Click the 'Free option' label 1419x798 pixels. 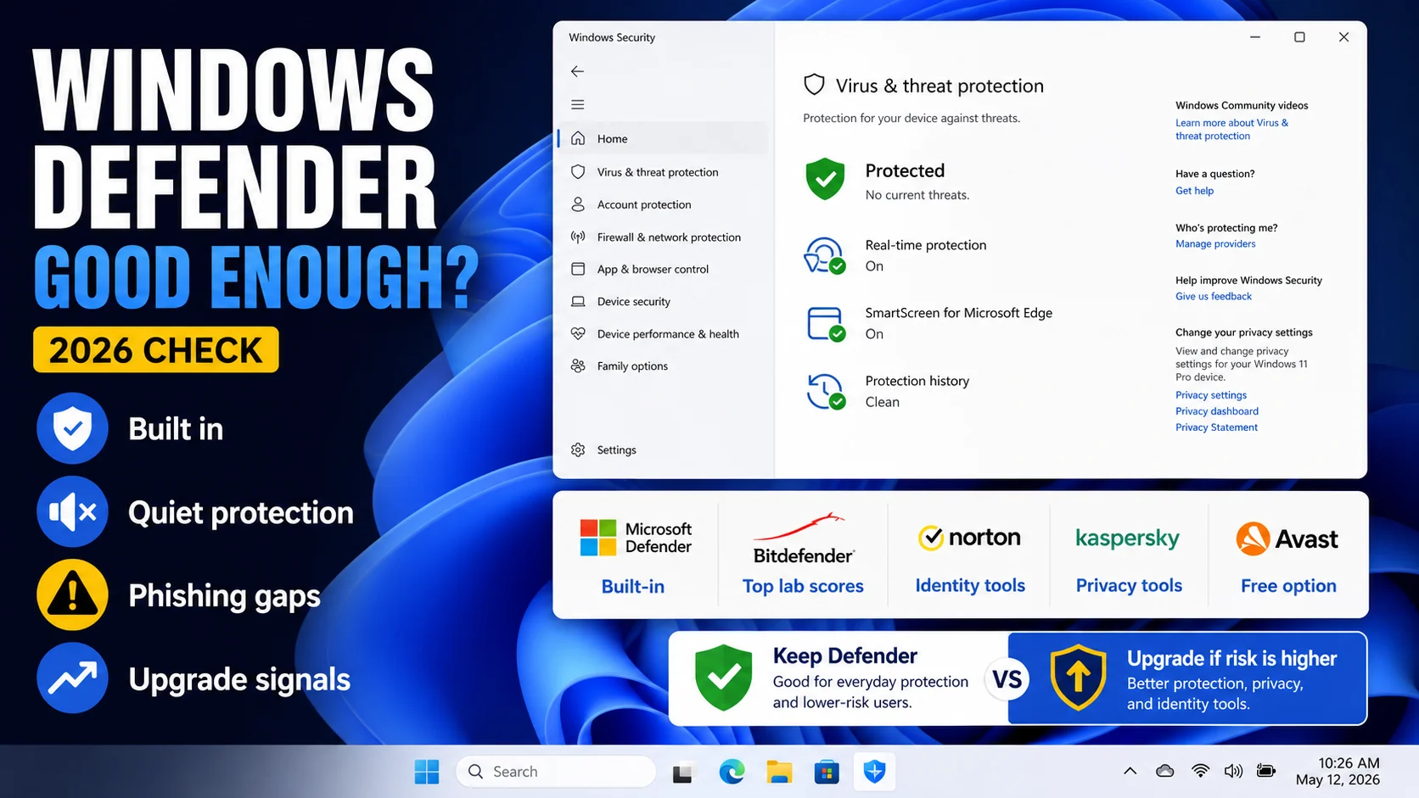[1288, 586]
